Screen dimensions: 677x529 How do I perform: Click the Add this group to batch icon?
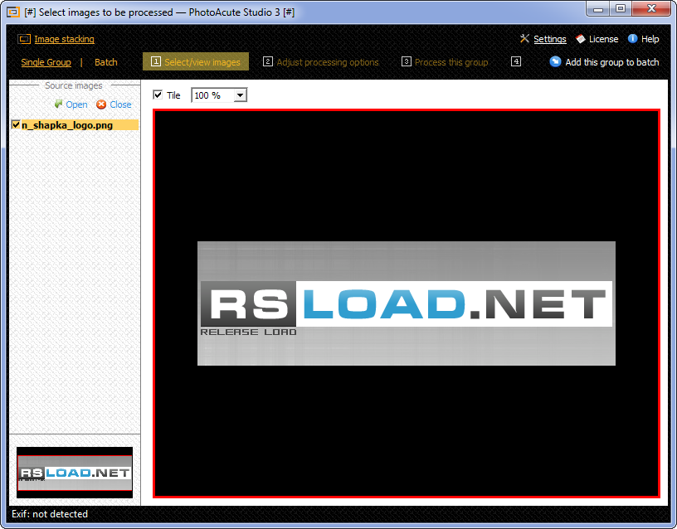tap(555, 61)
